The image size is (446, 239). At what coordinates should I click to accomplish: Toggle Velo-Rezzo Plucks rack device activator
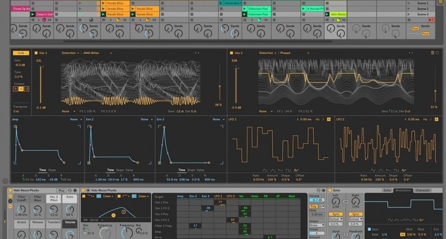(10, 190)
